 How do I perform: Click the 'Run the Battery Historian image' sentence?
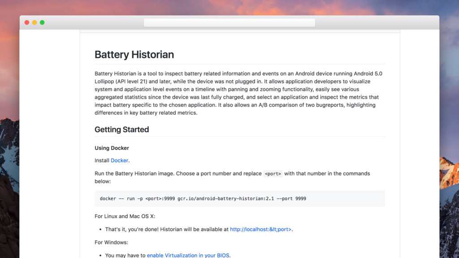(232, 177)
